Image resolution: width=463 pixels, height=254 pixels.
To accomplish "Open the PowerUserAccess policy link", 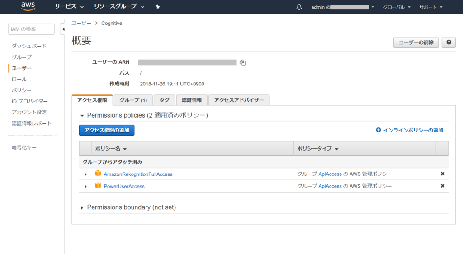I will coord(124,187).
